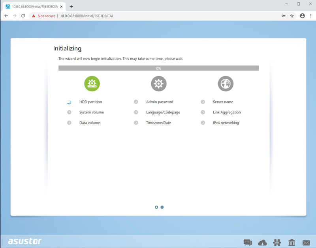Reload the page with refresh icon
Image resolution: width=316 pixels, height=248 pixels.
pyautogui.click(x=23, y=16)
